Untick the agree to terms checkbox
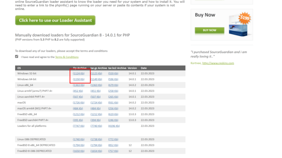Screen dimensions: 282x158 point(17,57)
